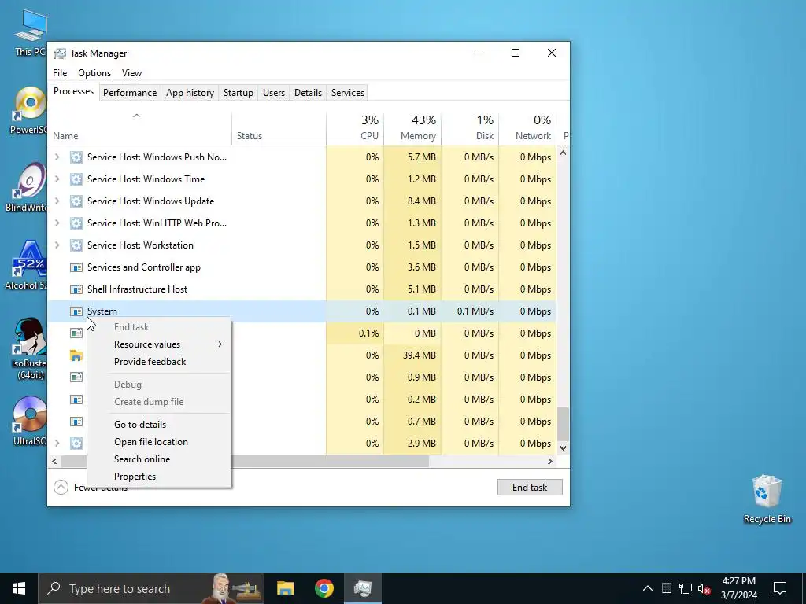The image size is (806, 604).
Task: Click the Shell Infrastructure Host icon
Action: (x=76, y=289)
